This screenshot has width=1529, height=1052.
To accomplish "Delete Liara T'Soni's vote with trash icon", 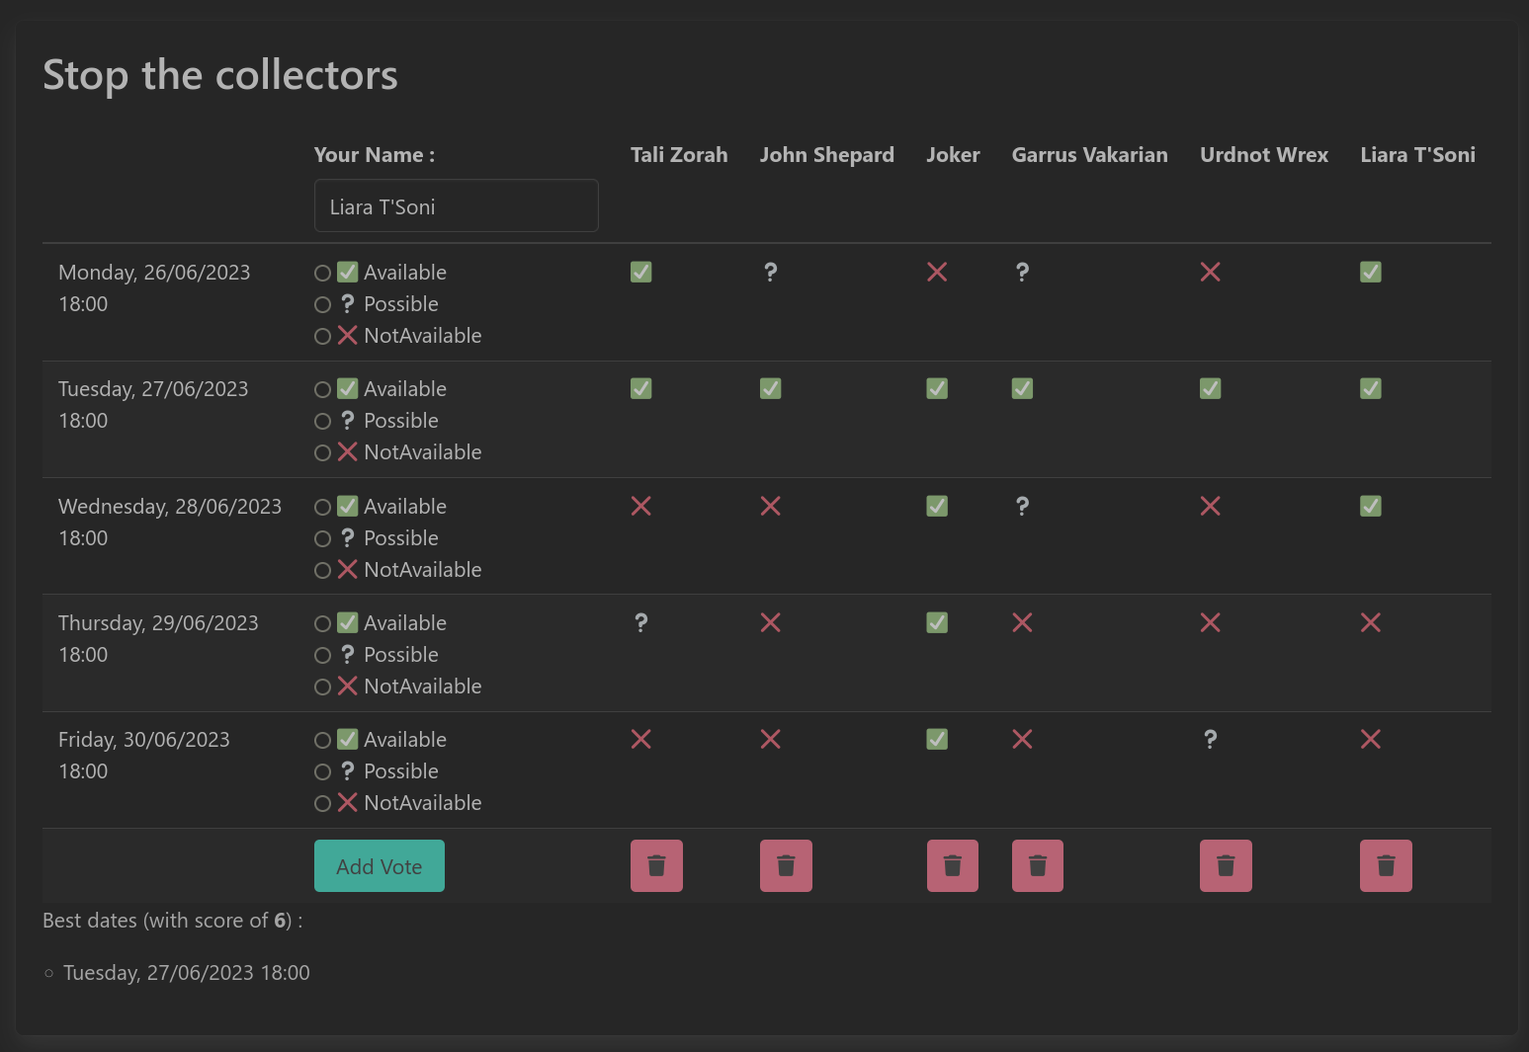I will point(1386,865).
